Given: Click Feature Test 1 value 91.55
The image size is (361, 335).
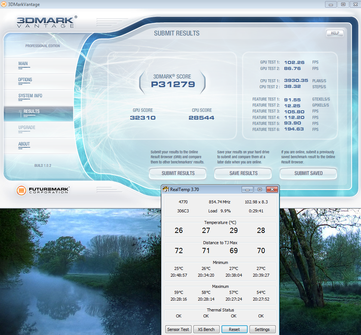Looking at the screenshot, I should point(293,100).
